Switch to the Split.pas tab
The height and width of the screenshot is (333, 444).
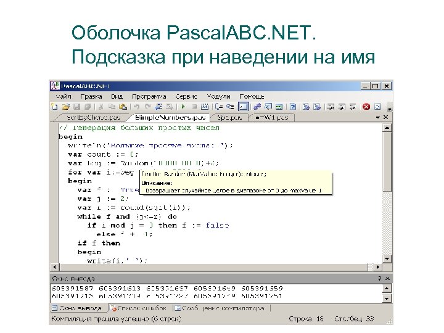pyautogui.click(x=229, y=117)
